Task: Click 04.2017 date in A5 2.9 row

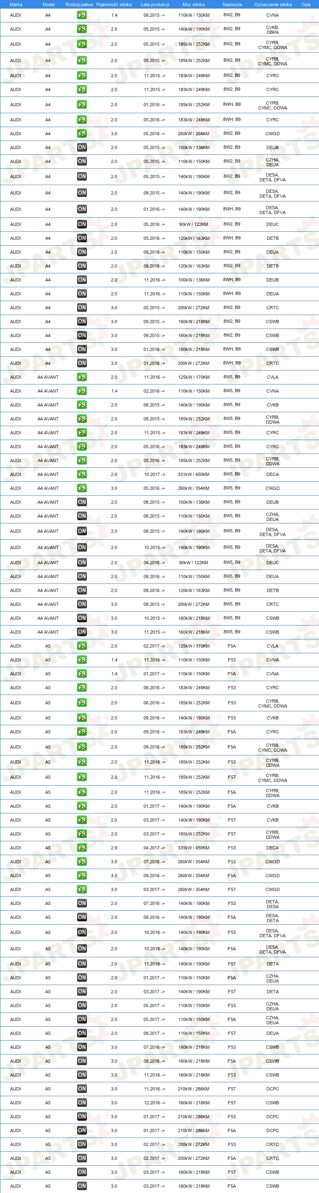Action: [x=154, y=848]
